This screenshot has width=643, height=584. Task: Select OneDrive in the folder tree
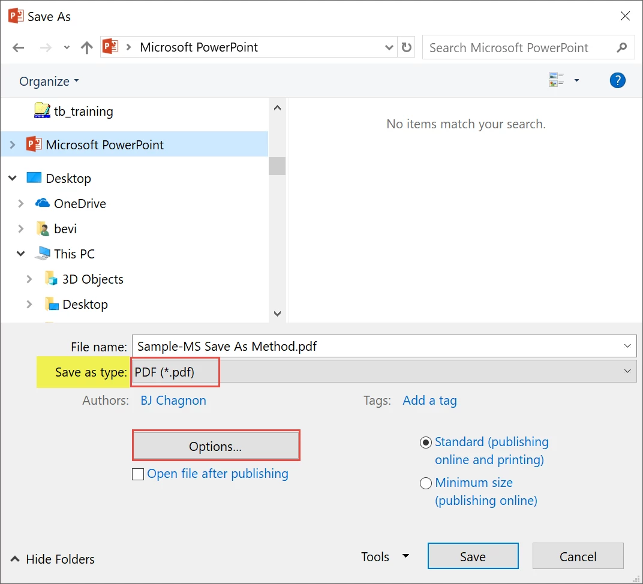point(71,204)
